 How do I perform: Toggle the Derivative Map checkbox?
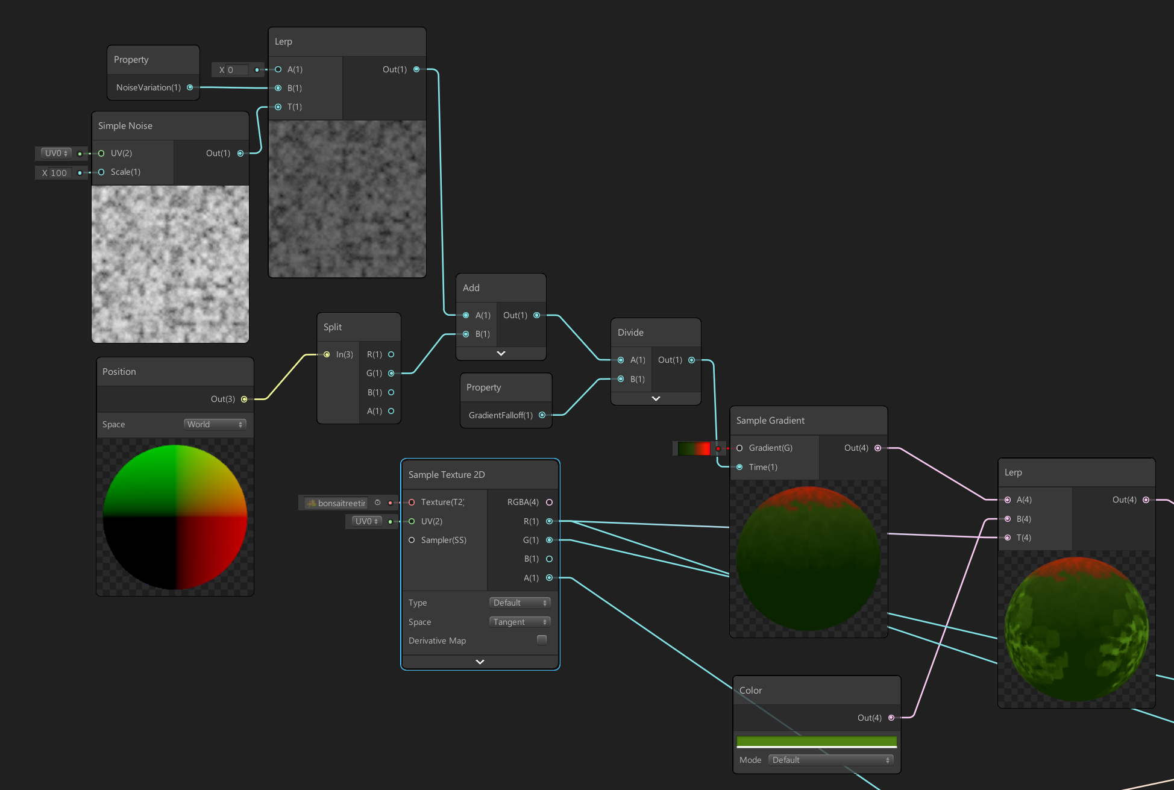pos(542,640)
